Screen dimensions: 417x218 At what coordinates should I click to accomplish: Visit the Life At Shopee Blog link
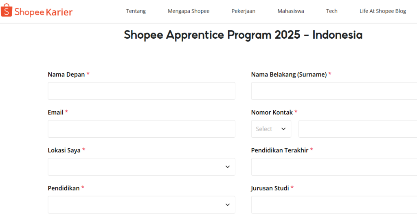[x=383, y=11]
